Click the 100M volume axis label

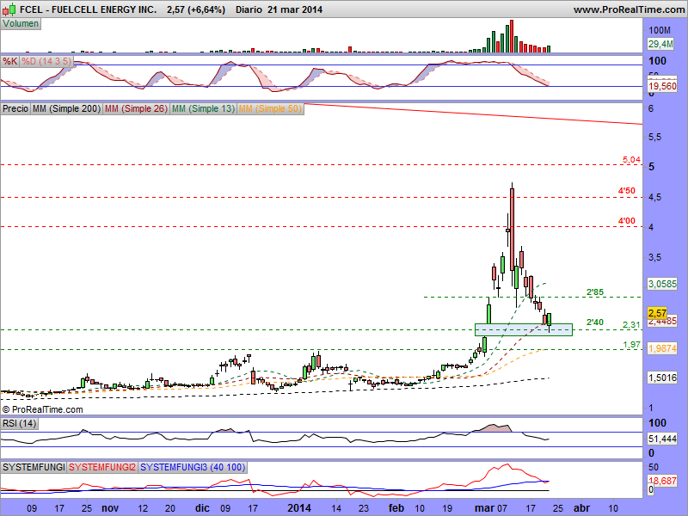point(660,30)
